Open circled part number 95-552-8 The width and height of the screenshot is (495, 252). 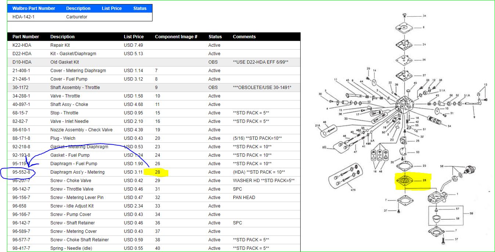click(x=21, y=172)
